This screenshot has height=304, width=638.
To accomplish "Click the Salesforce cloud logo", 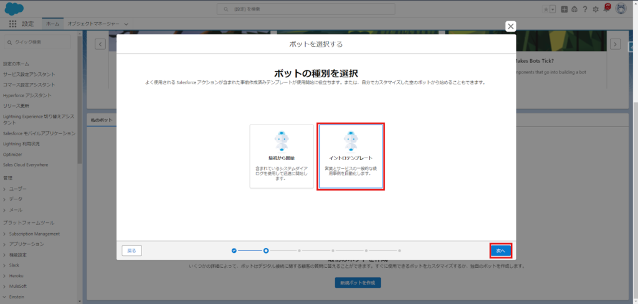I will coord(14,8).
